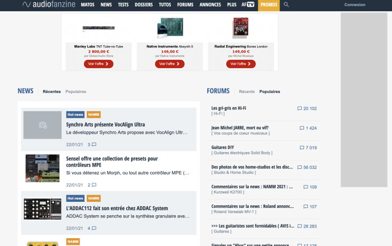Screen dimensions: 392x246
Task: Open 'Jean Michel JARRE, mort ou vif?' thread
Action: (x=240, y=127)
